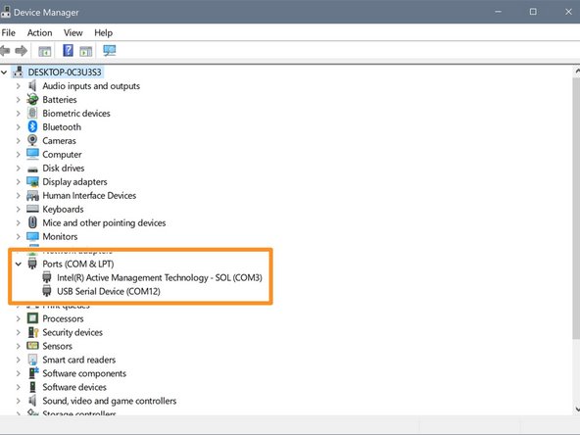Select the Biometric devices label
580x435 pixels.
click(76, 114)
